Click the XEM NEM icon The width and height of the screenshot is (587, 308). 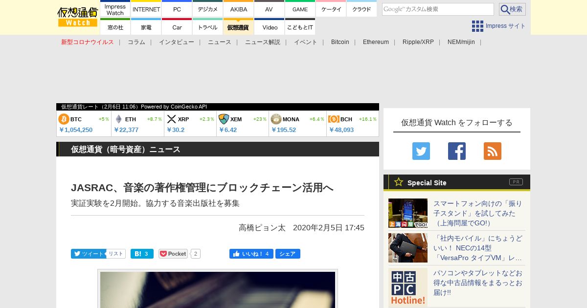(224, 119)
